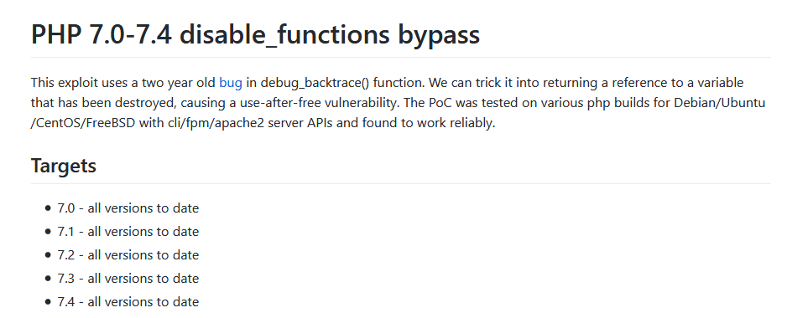This screenshot has width=787, height=318.
Task: Select the "7.1 - all versions to date" item
Action: pos(128,231)
